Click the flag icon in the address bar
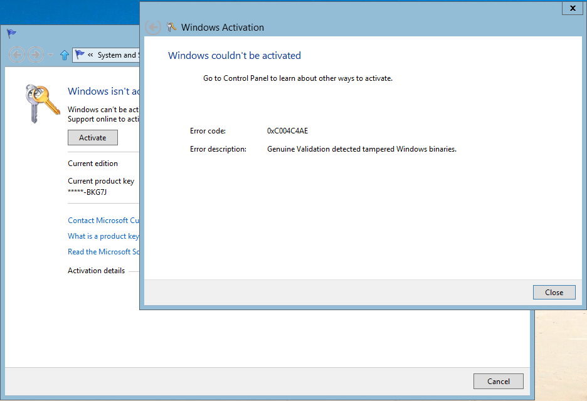Viewport: 587px width, 401px height. coord(80,55)
